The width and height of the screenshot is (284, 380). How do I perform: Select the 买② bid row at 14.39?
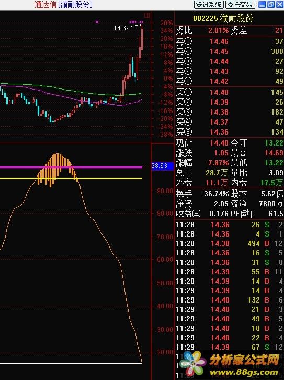pyautogui.click(x=229, y=102)
